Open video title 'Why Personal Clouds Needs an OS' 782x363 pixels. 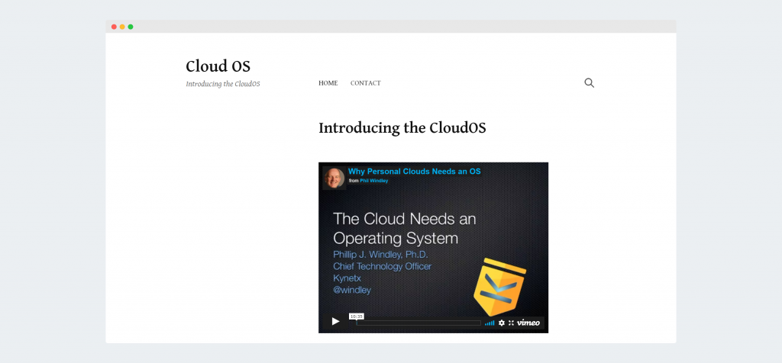pos(415,172)
